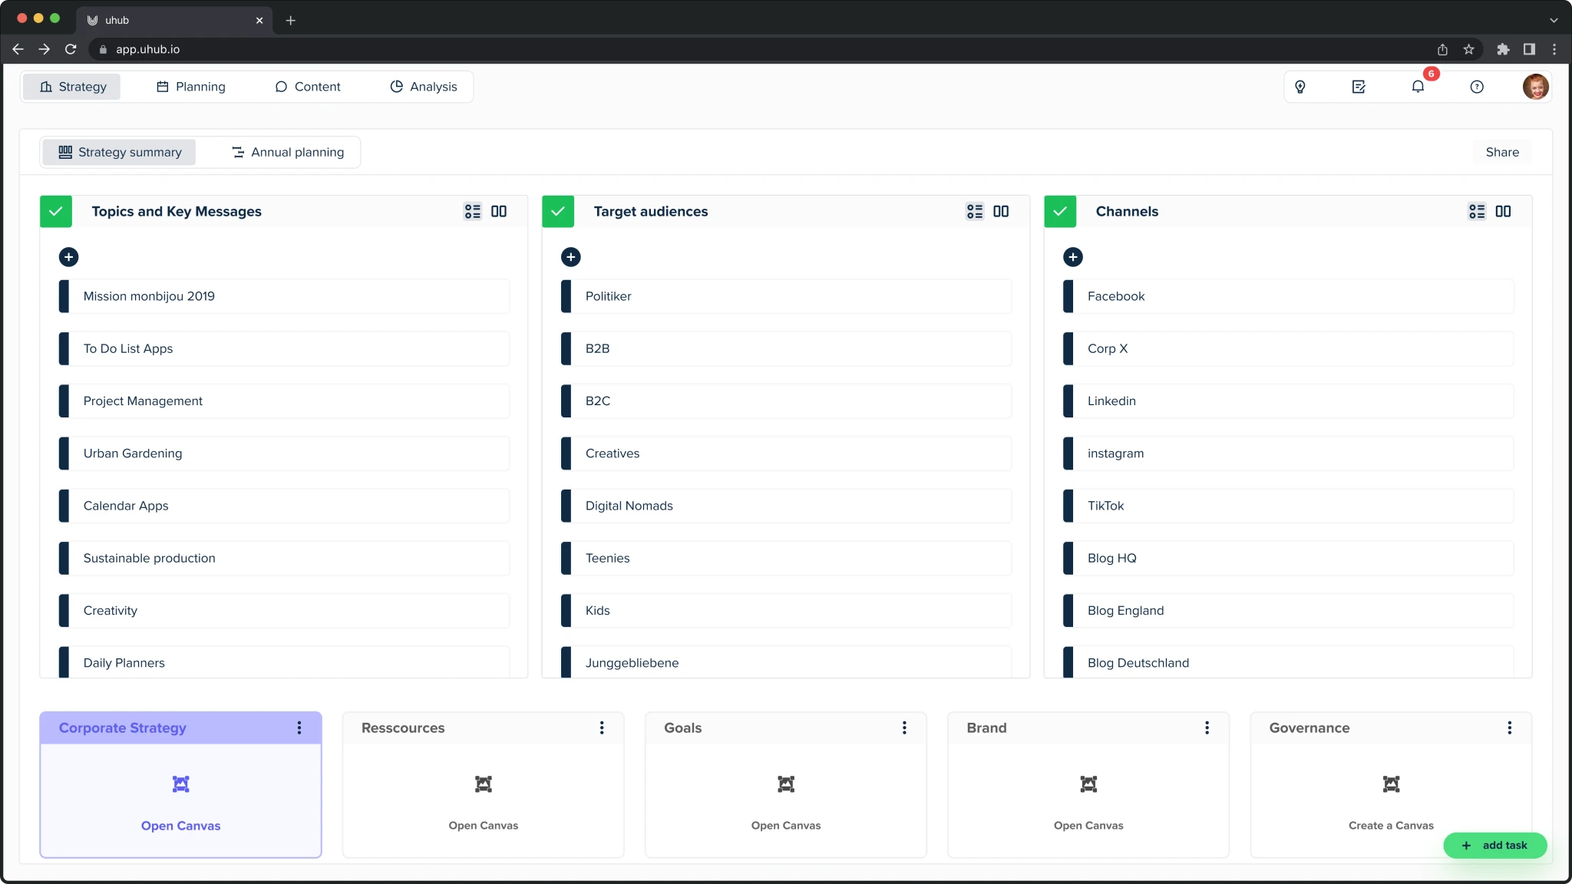Open the Goals card options menu
Viewport: 1572px width, 884px height.
point(904,727)
